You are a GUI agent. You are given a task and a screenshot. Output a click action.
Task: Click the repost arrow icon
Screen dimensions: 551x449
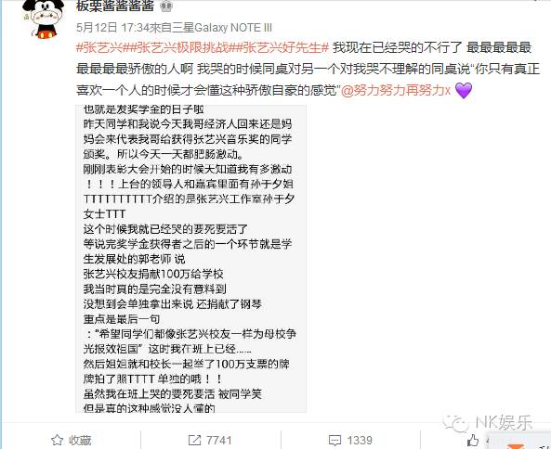(194, 440)
